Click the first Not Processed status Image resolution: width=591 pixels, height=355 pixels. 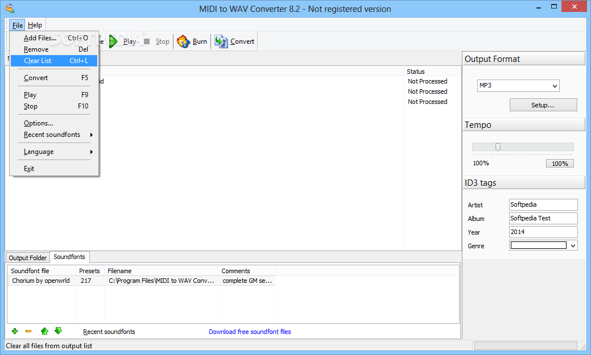427,81
